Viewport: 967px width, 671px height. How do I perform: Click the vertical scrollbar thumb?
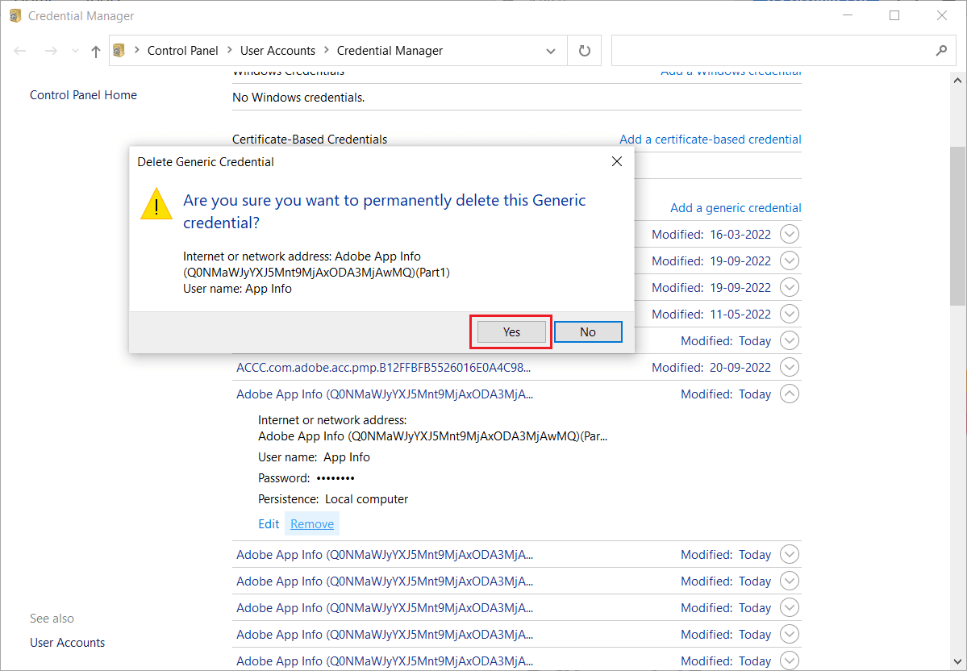(x=957, y=226)
